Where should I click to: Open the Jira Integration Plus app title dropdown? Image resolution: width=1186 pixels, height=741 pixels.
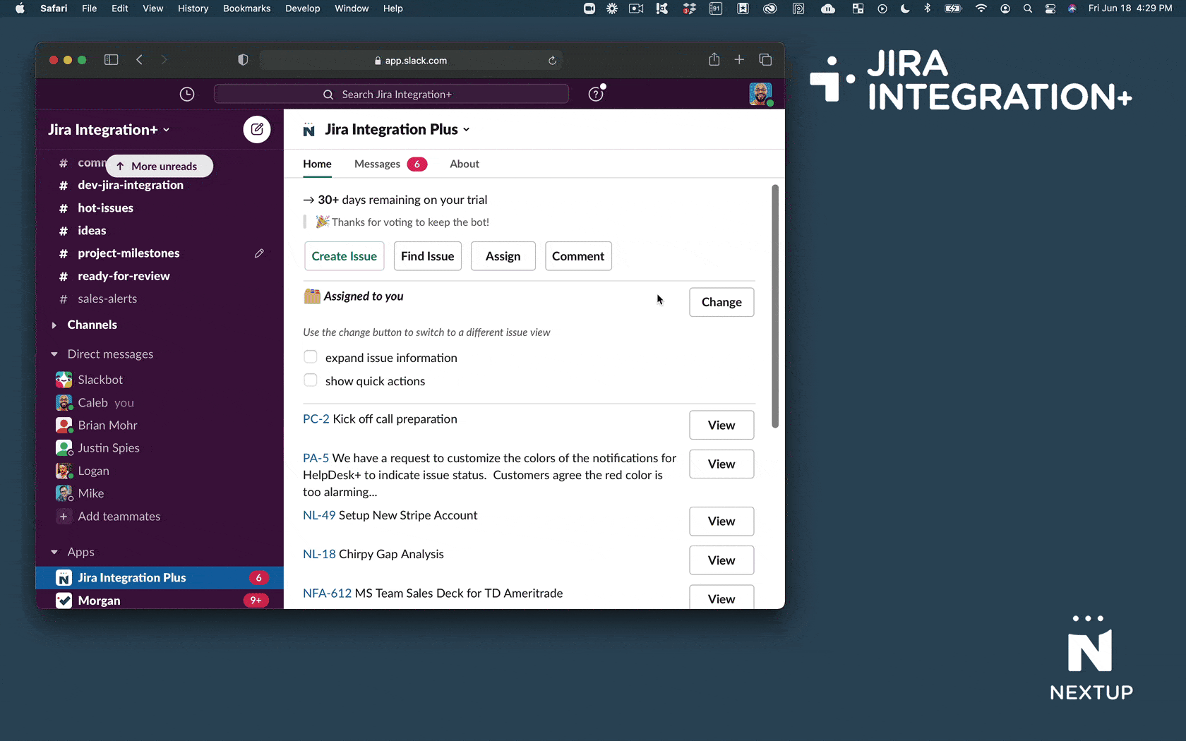coord(397,130)
